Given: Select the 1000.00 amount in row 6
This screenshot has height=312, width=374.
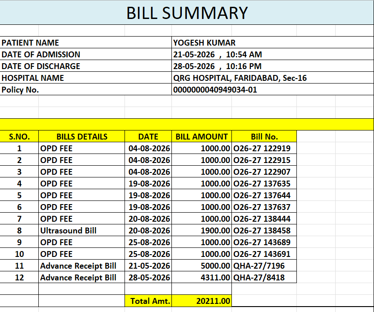Looking at the screenshot, I should pos(202,207).
